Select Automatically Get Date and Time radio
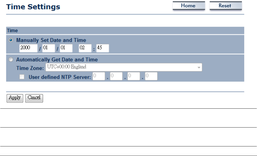257x156 pixels. coord(11,60)
